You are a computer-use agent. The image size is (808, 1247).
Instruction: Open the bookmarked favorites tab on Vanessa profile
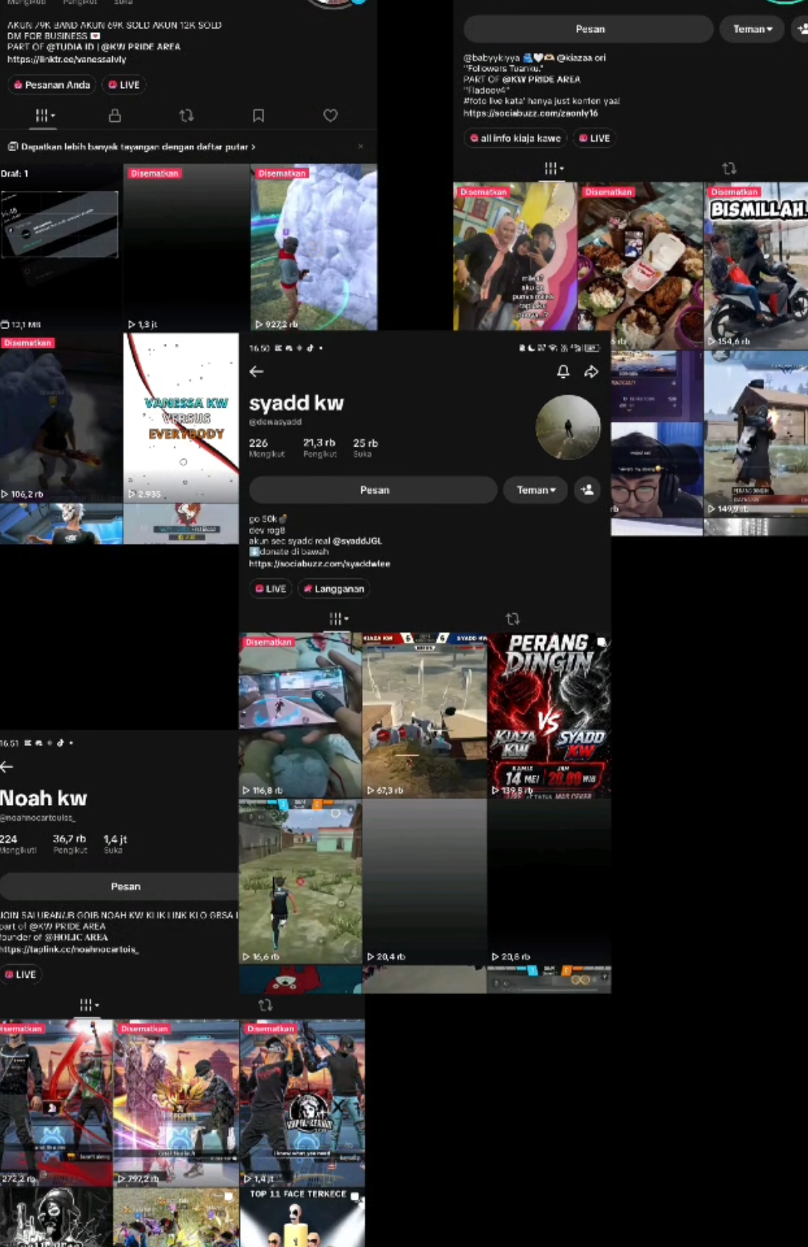coord(258,116)
